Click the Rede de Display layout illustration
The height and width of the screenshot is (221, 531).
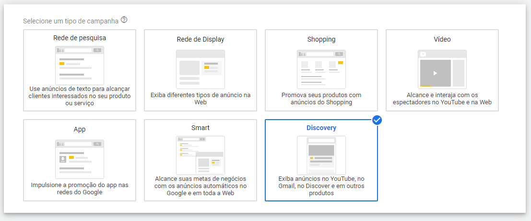coord(201,69)
